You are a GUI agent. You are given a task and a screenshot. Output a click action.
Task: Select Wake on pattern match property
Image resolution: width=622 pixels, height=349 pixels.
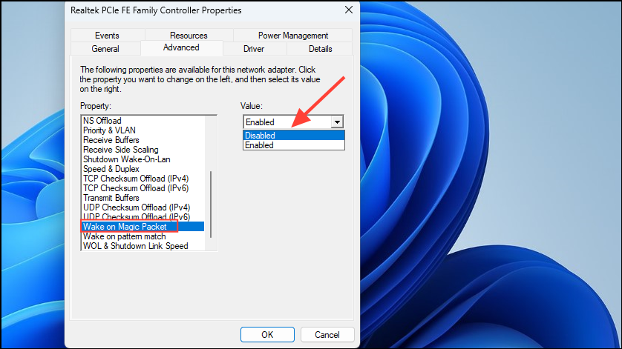coord(125,236)
